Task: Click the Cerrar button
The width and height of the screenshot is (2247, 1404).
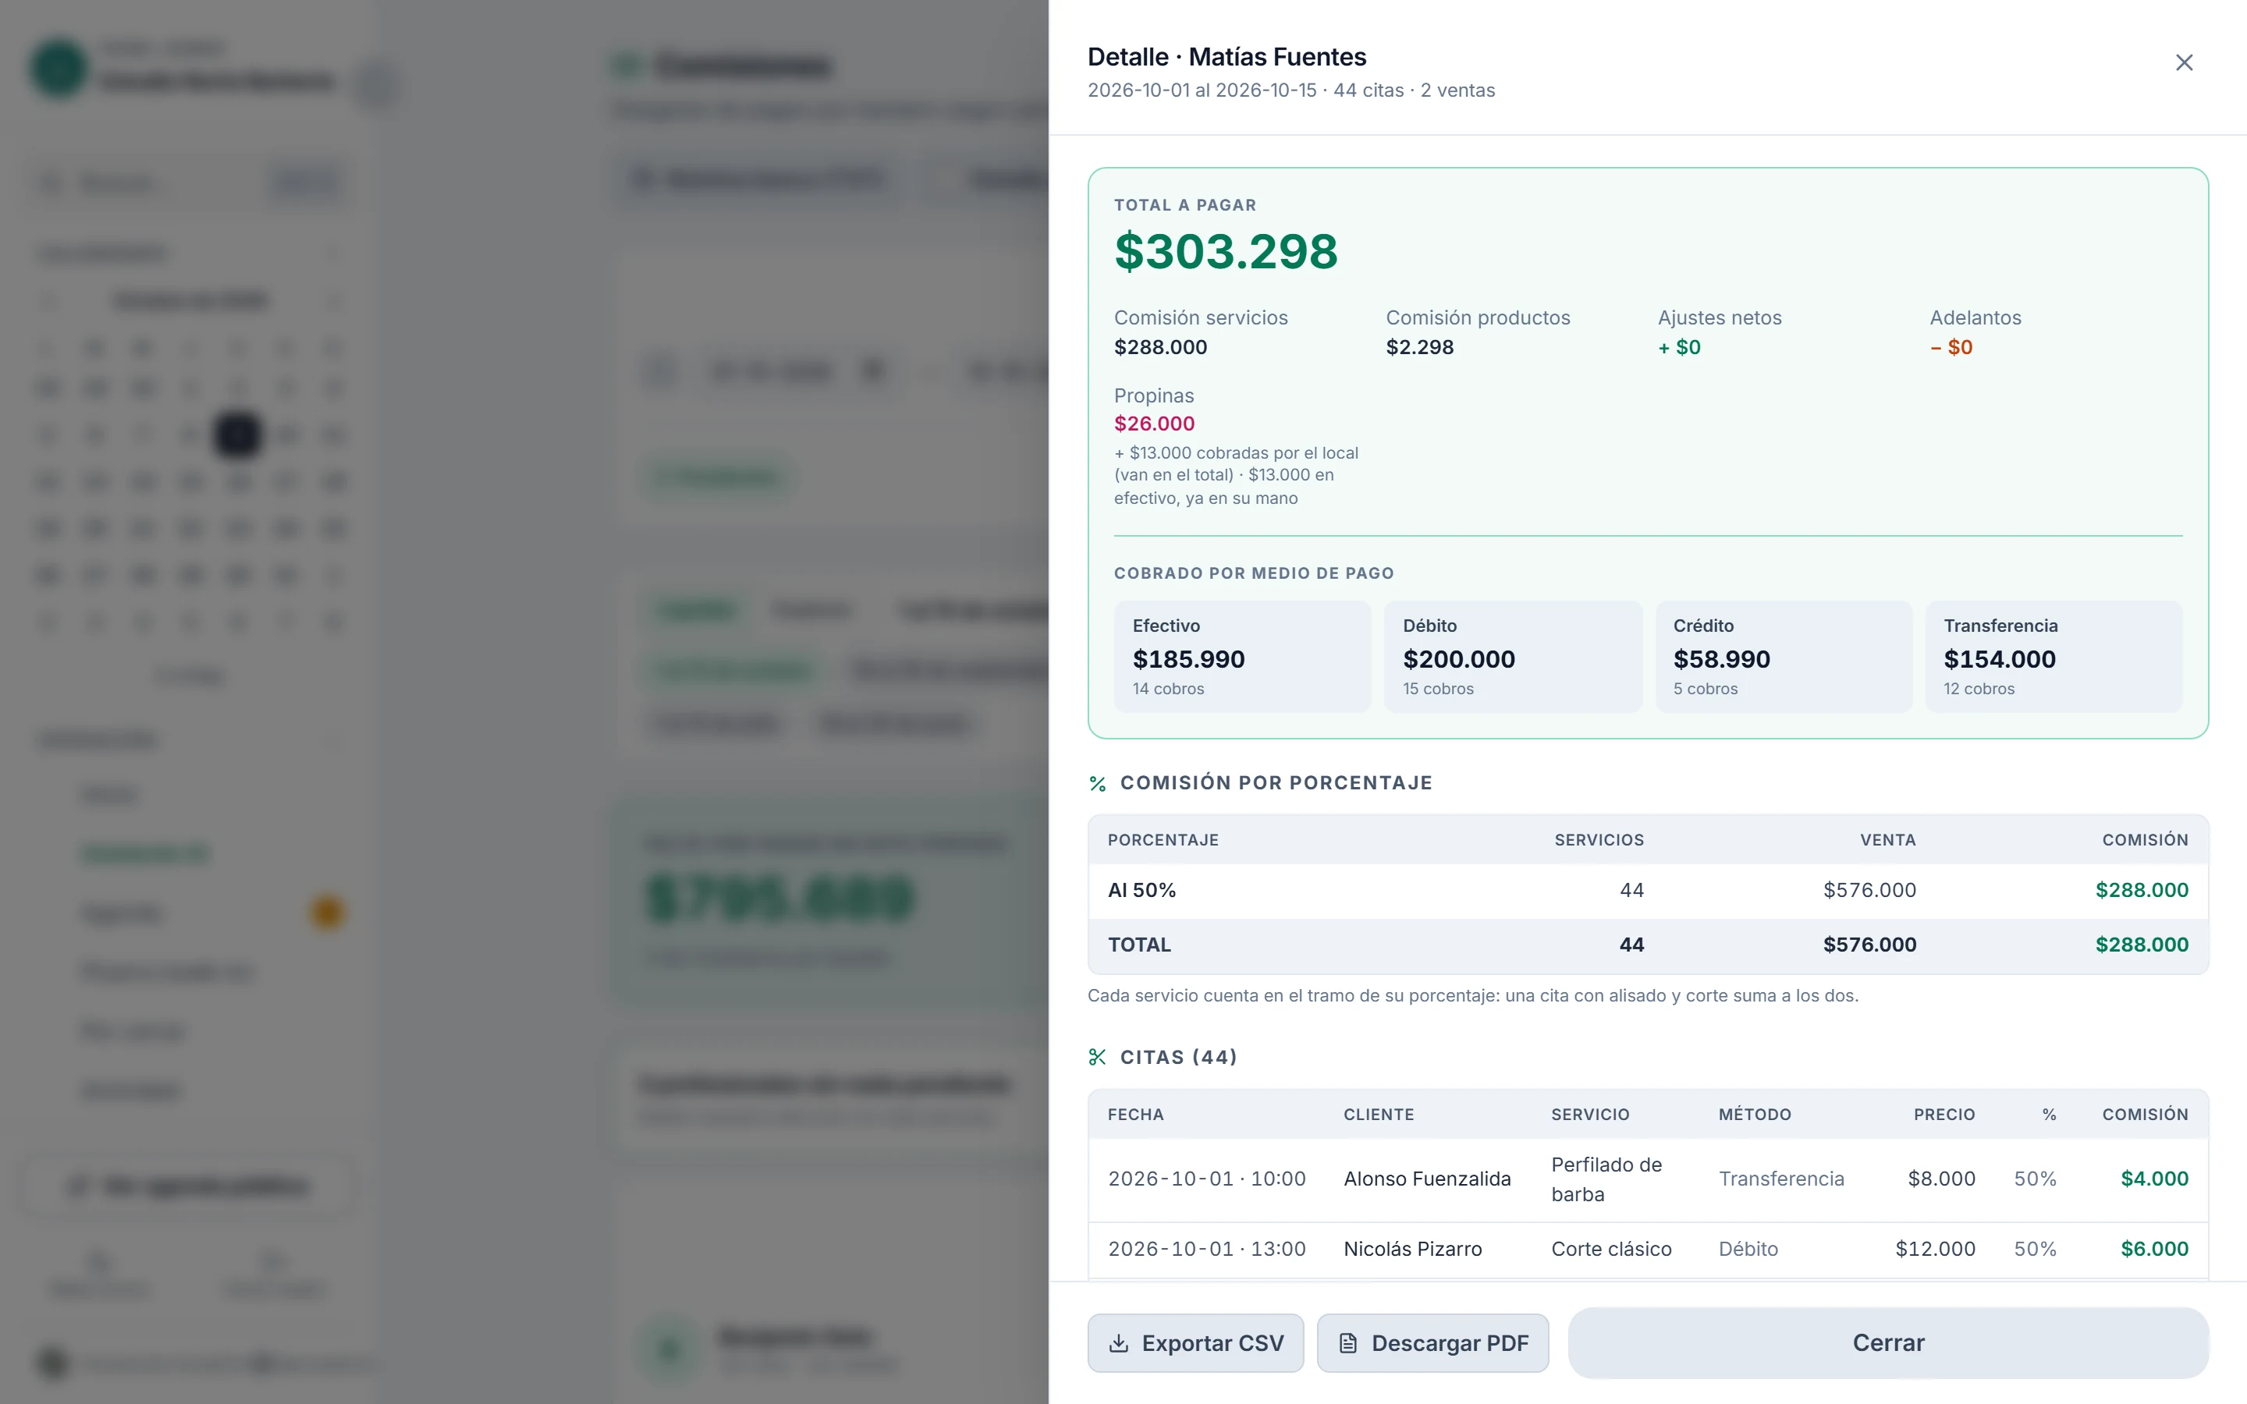Action: coord(1887,1342)
